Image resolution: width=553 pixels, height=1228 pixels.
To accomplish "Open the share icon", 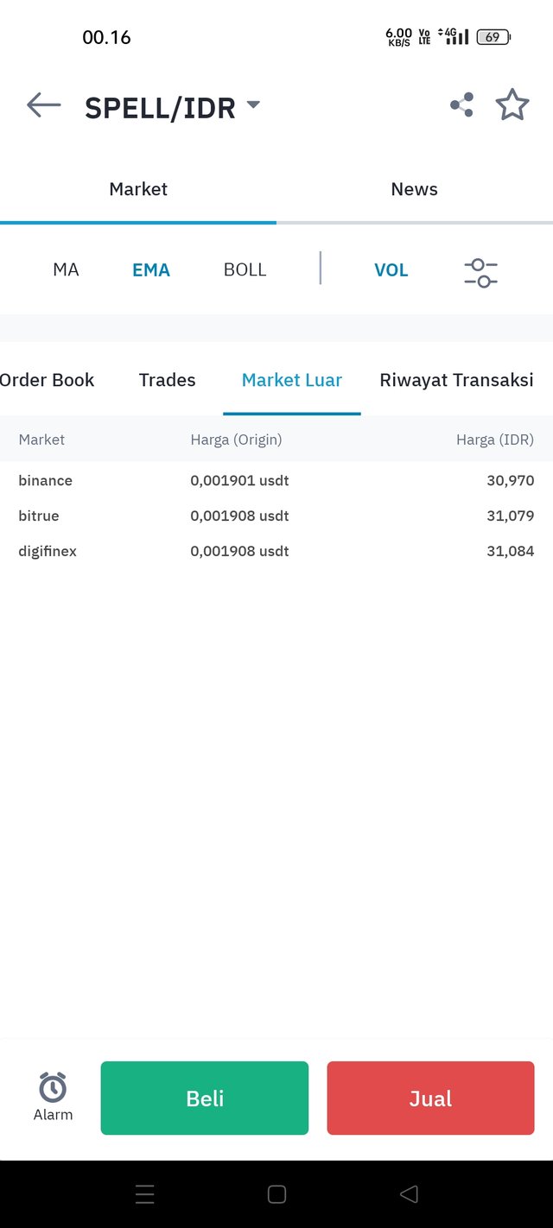I will [461, 105].
